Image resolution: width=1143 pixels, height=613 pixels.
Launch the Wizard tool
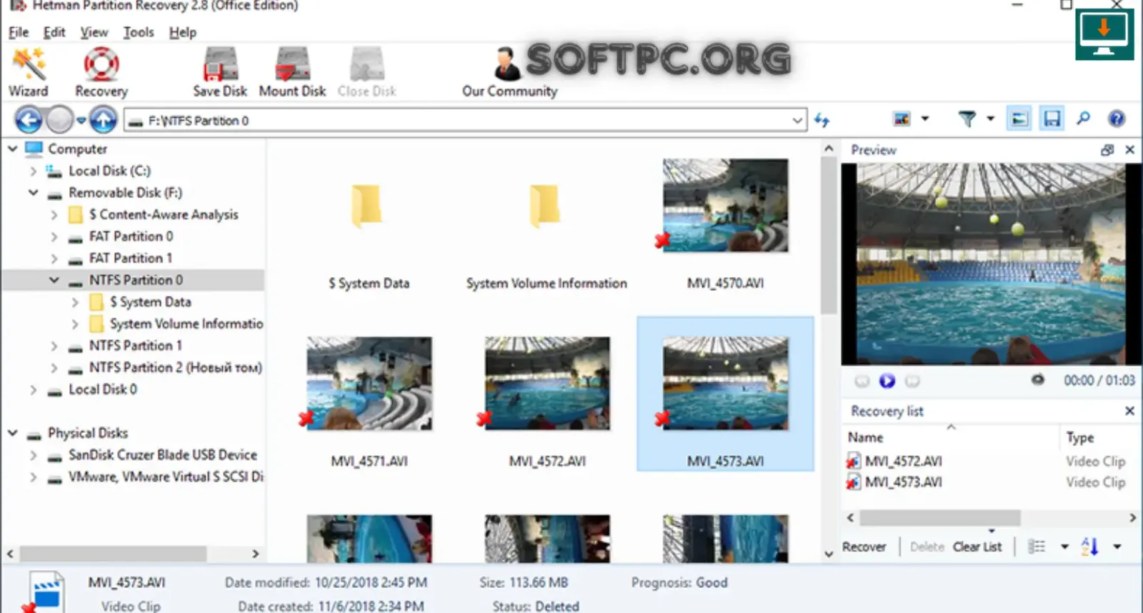point(29,71)
